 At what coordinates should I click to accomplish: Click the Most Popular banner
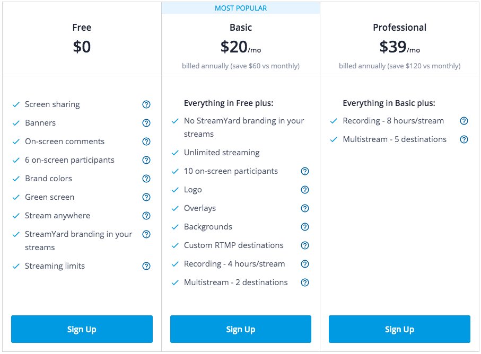pos(241,8)
